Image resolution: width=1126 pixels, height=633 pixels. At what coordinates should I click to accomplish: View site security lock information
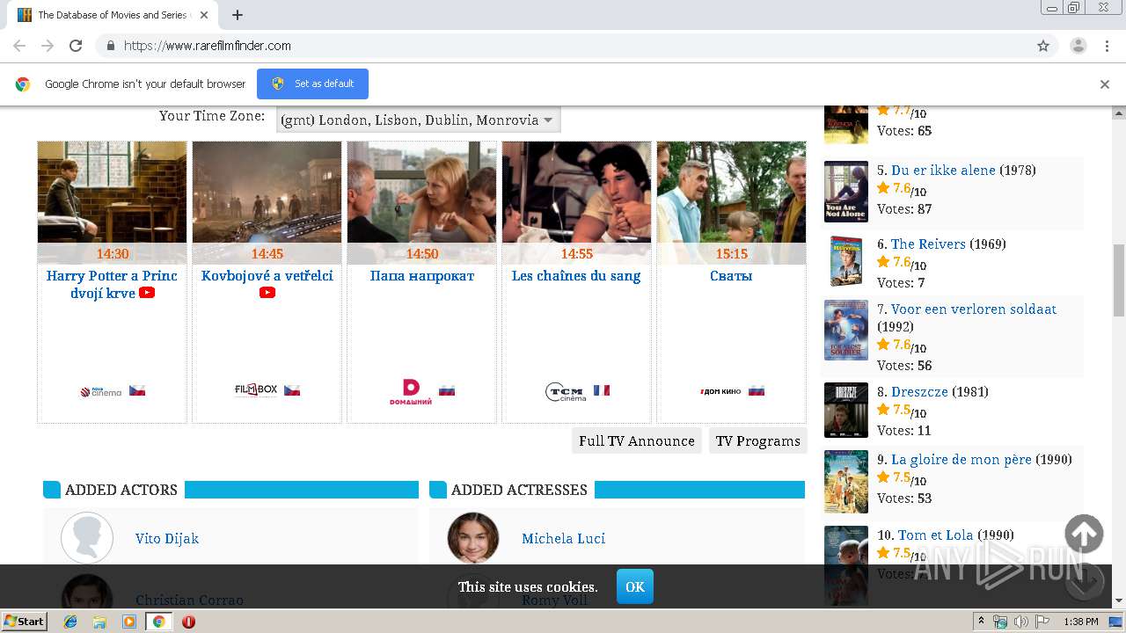110,46
